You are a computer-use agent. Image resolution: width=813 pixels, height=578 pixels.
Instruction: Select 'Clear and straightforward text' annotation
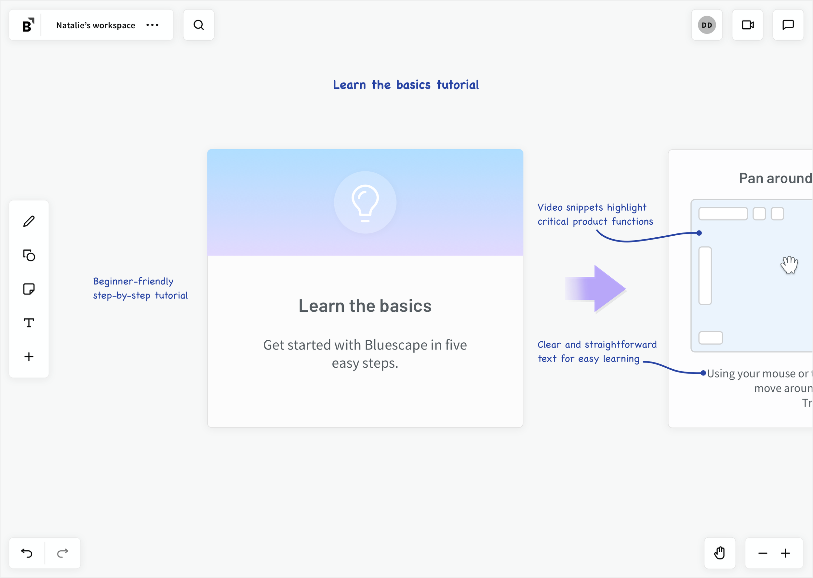coord(597,352)
